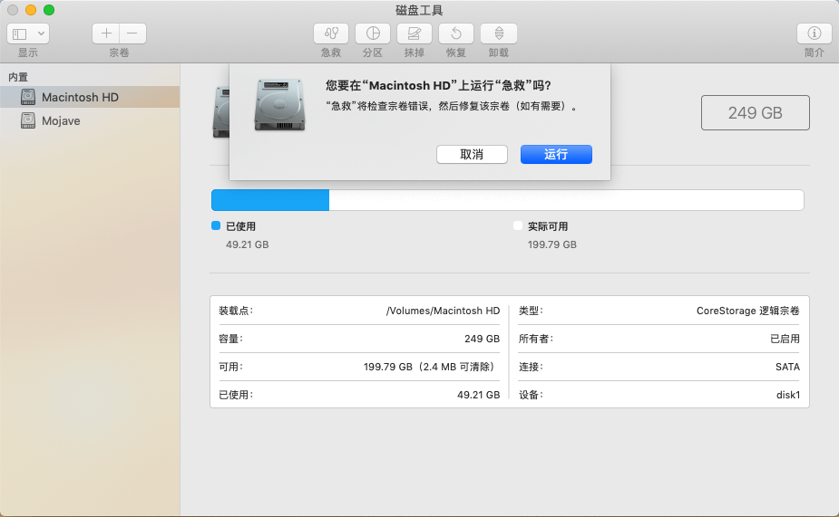This screenshot has height=517, width=839.
Task: Click the 已启用 owners value
Action: tap(785, 339)
